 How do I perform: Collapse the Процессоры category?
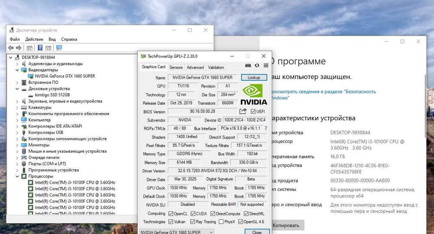[17, 176]
